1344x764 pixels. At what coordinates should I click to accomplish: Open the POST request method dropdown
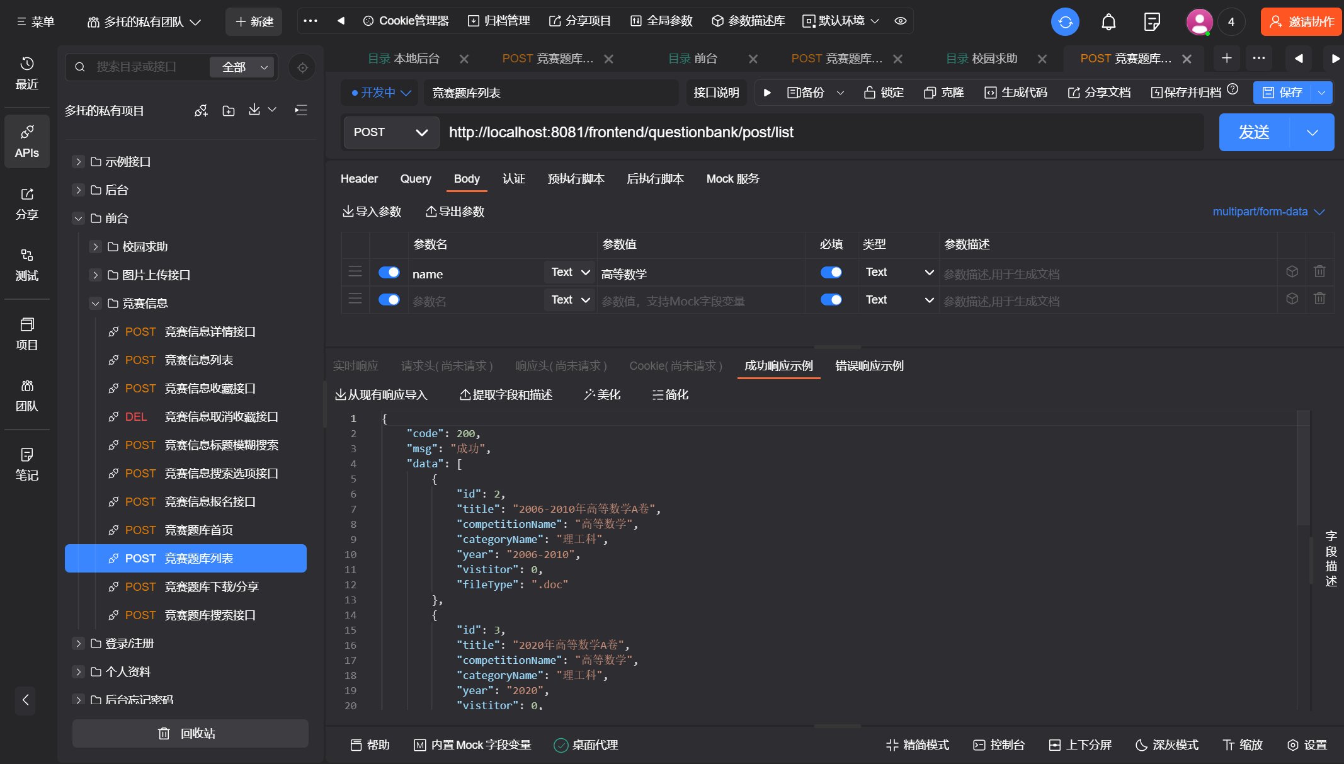point(390,132)
